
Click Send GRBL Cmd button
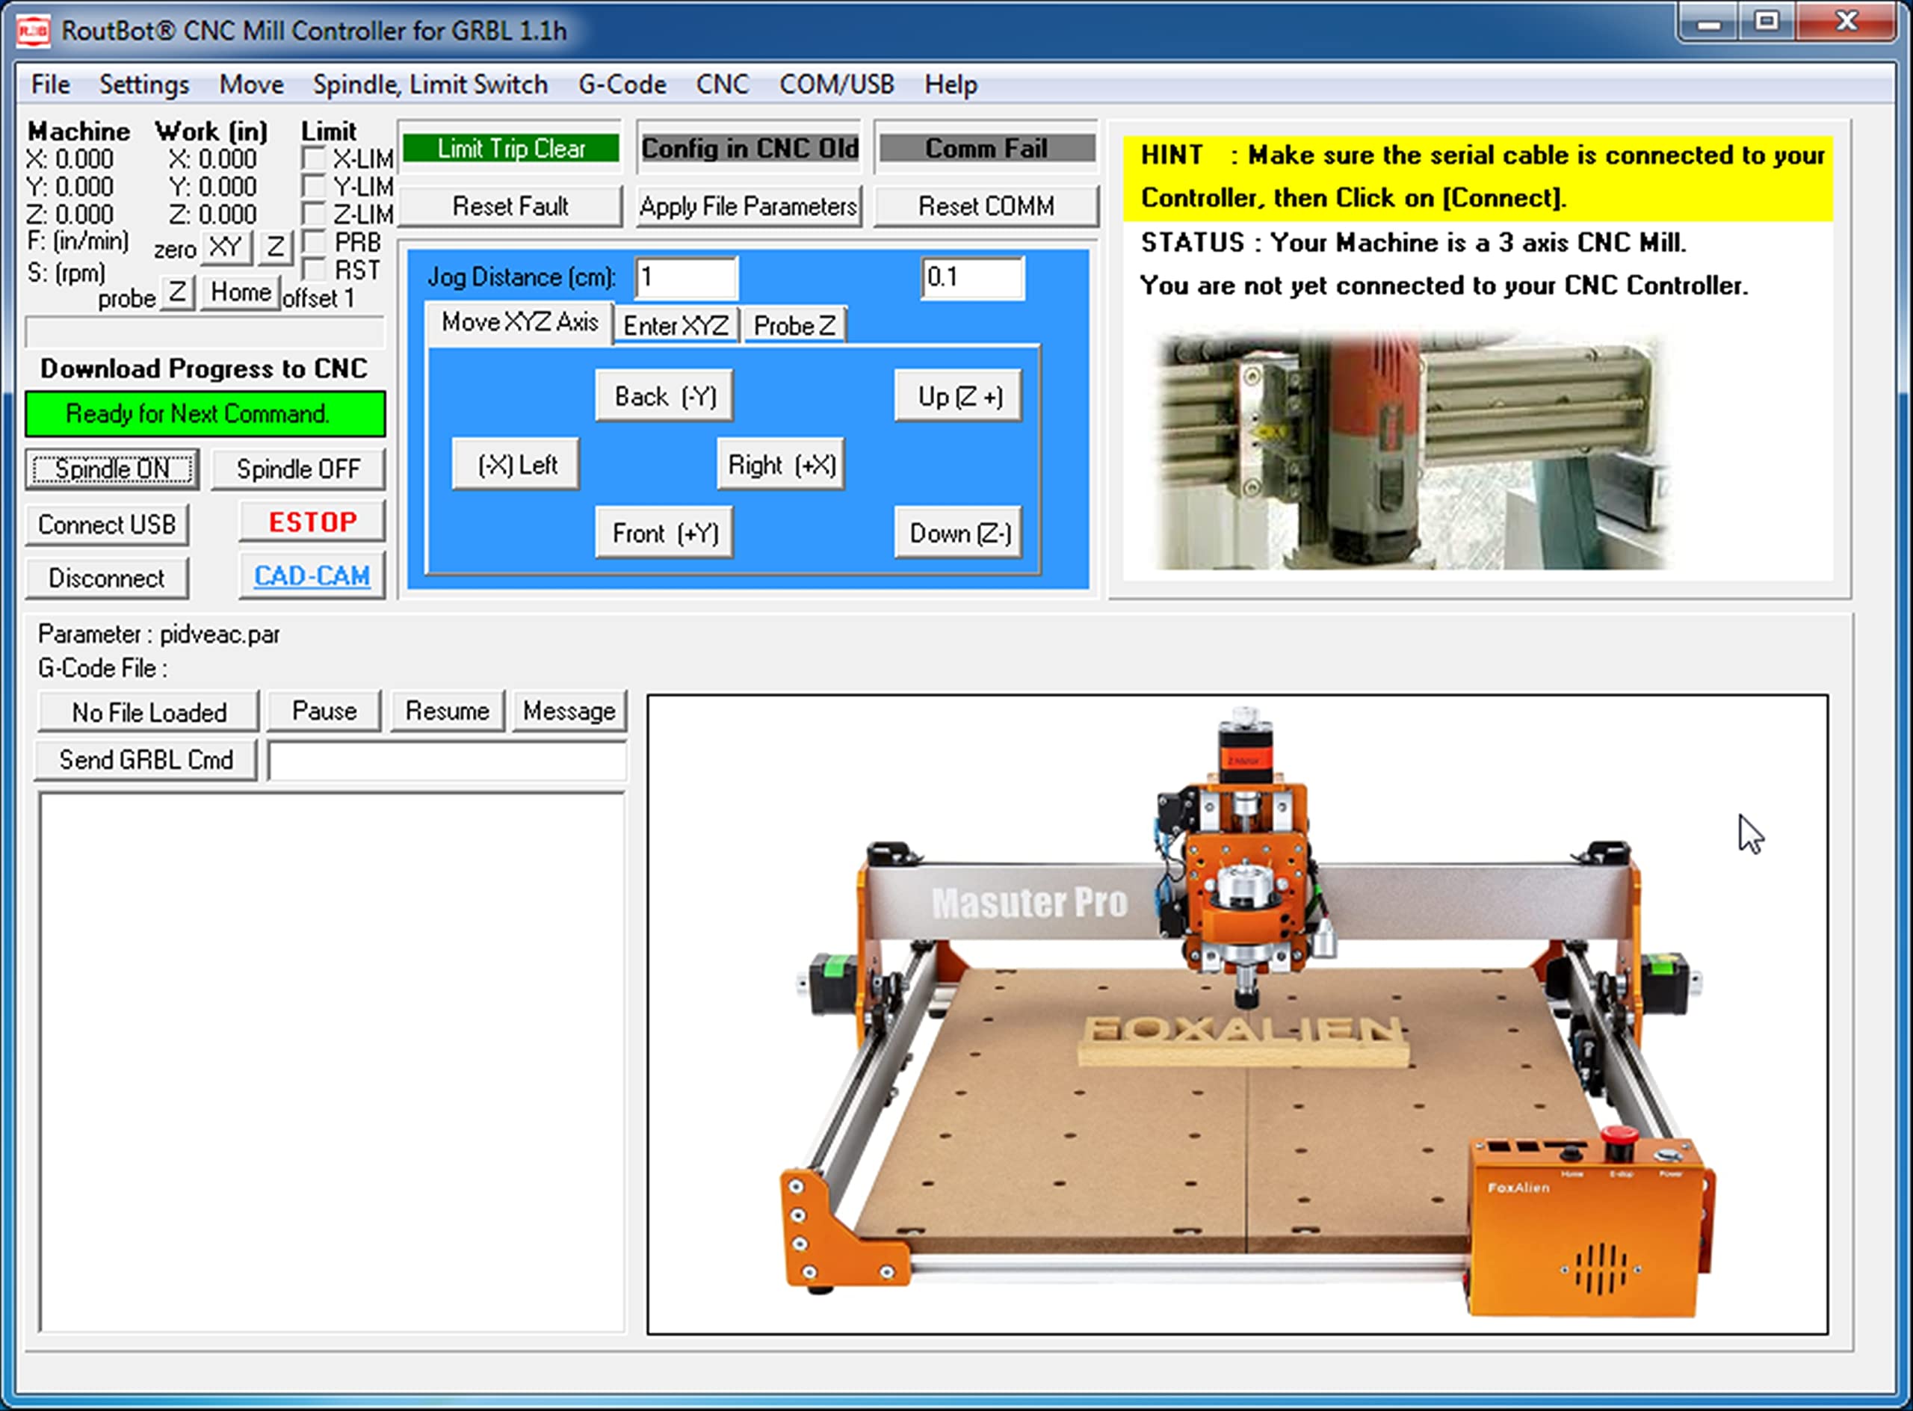146,759
